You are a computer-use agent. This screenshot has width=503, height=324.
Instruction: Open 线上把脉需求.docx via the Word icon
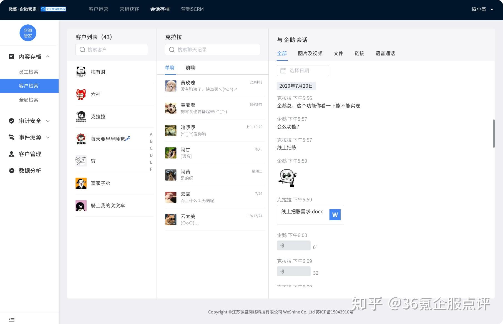point(335,214)
